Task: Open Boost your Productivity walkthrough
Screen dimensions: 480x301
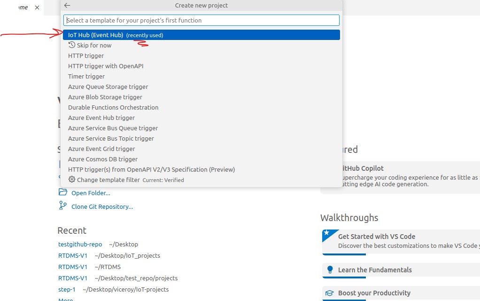Action: pos(401,293)
